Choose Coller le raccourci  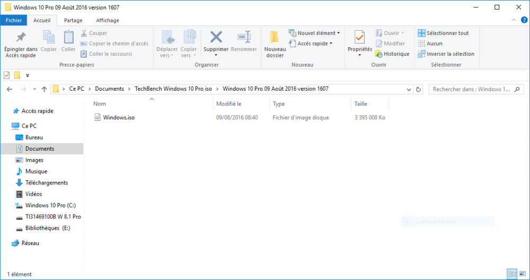tap(106, 54)
